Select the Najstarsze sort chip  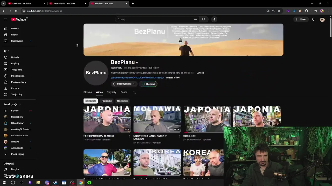122,101
